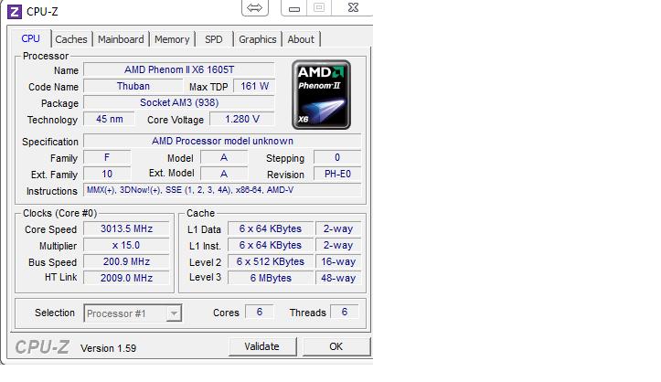Screen dimensions: 661x382
Task: Click the disabled maximize button
Action: [x=319, y=8]
